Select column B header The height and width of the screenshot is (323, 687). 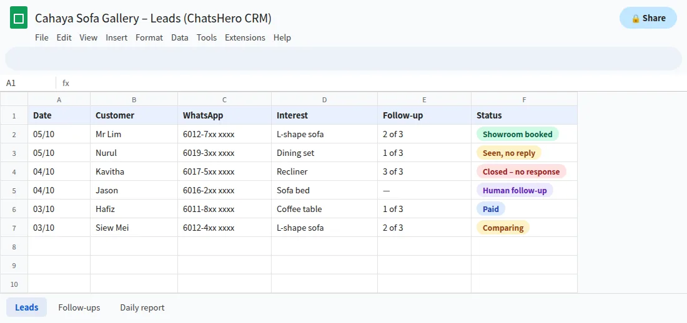134,99
